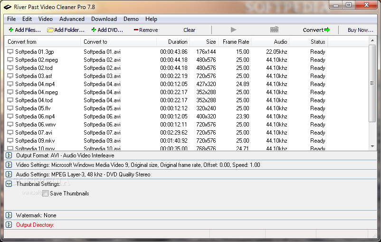Viewport: 381px width, 242px height.
Task: Click the Add DVD plus icon
Action: pos(94,30)
